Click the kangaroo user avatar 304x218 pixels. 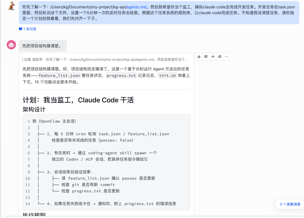point(11,6)
